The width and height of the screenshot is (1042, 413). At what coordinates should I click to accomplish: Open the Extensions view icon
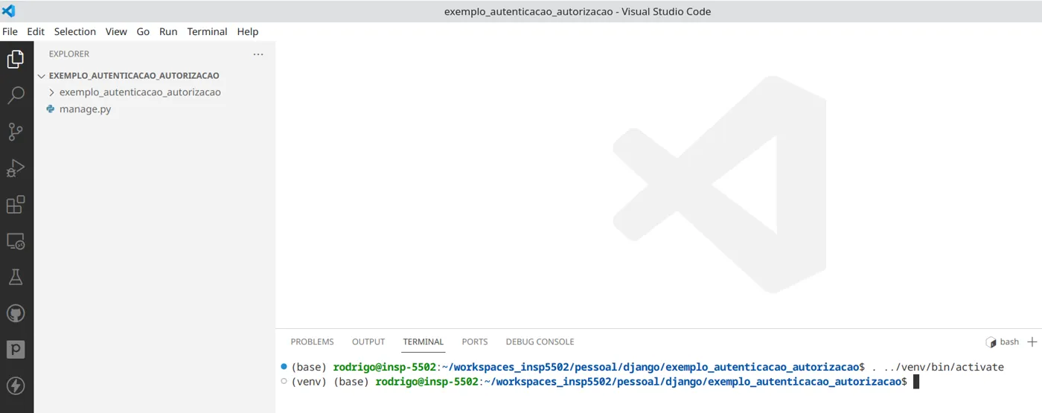(16, 205)
